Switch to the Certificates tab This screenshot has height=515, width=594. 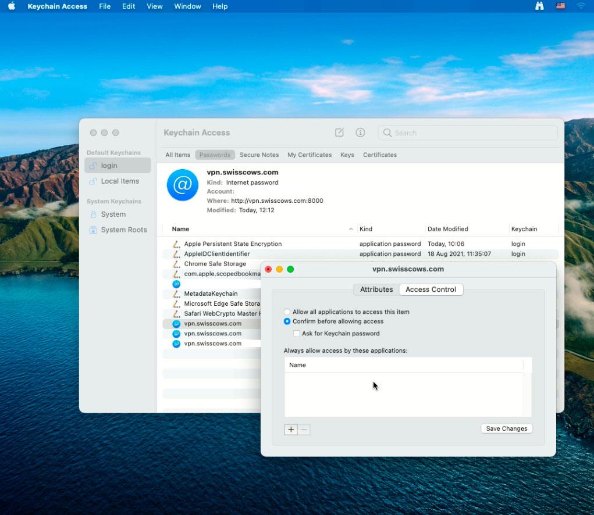(379, 155)
